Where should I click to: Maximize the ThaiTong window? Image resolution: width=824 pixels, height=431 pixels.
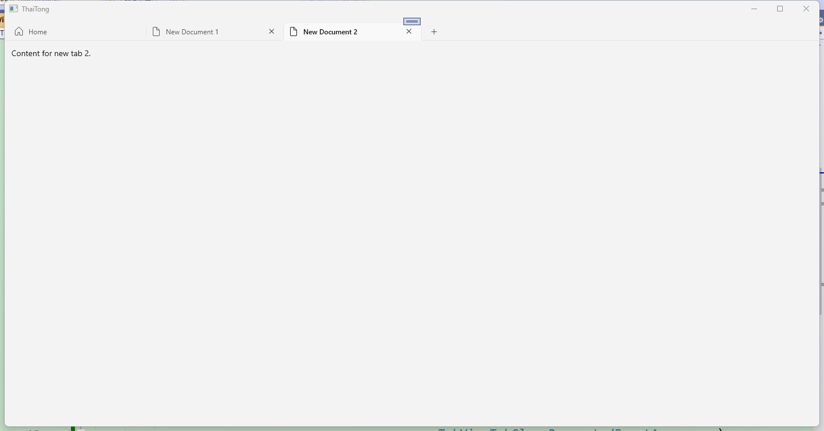780,9
